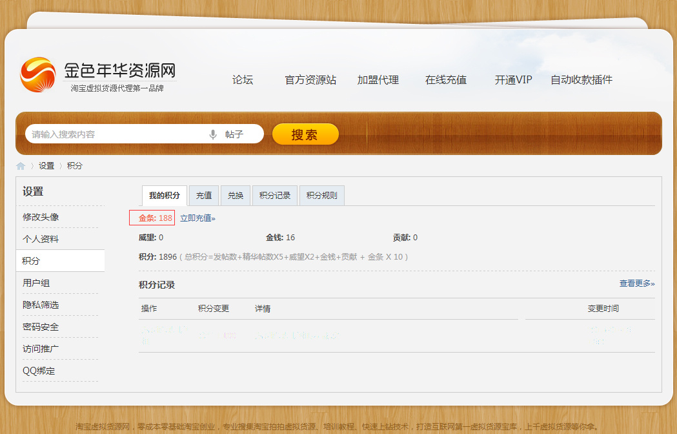The image size is (677, 434).
Task: Select 积分 in the settings sidebar
Action: pyautogui.click(x=60, y=261)
